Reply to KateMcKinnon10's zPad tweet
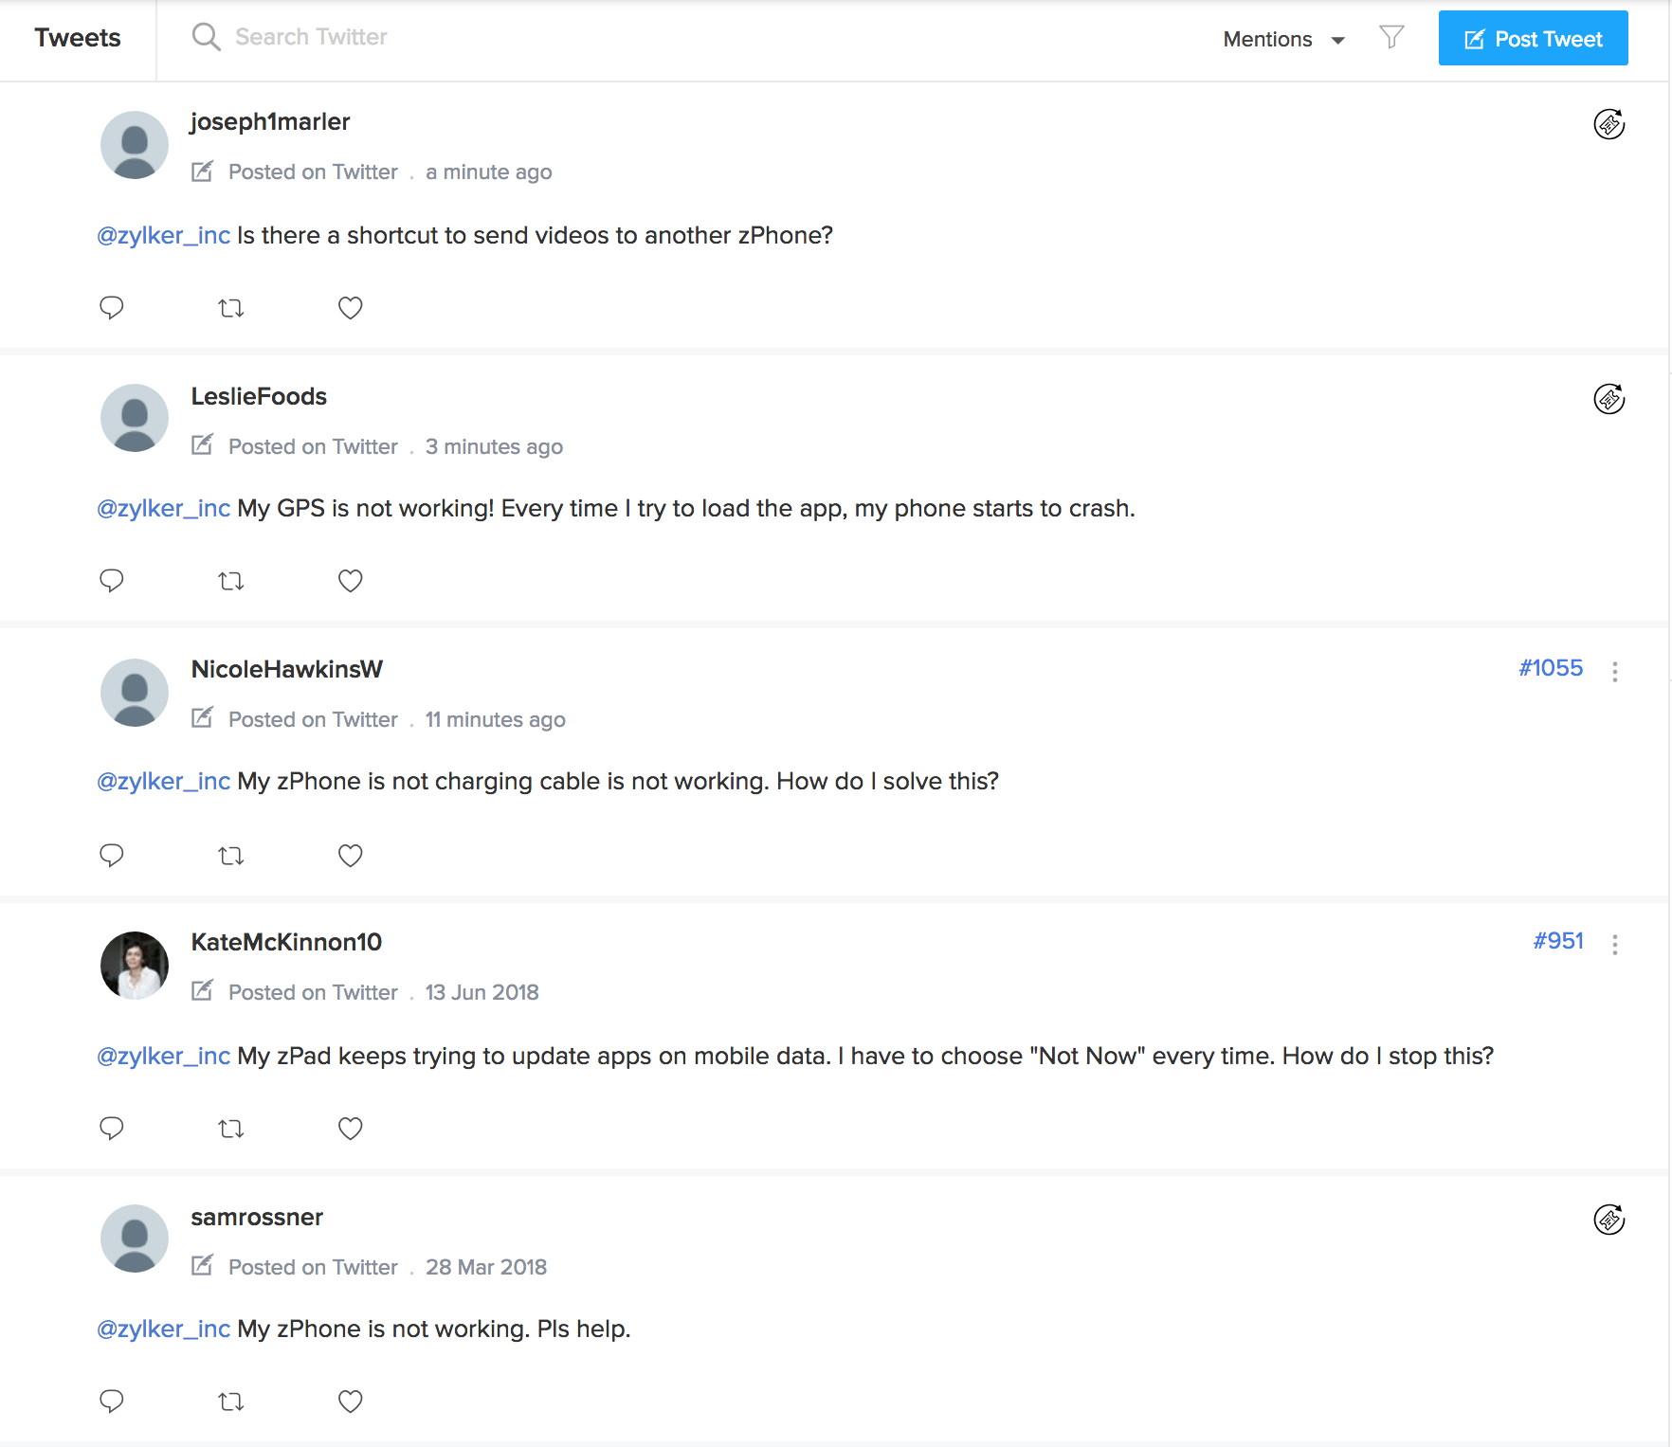1672x1447 pixels. click(112, 1129)
